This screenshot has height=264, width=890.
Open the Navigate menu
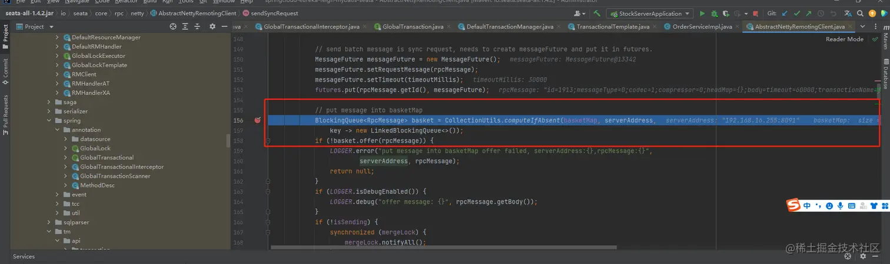(x=78, y=2)
